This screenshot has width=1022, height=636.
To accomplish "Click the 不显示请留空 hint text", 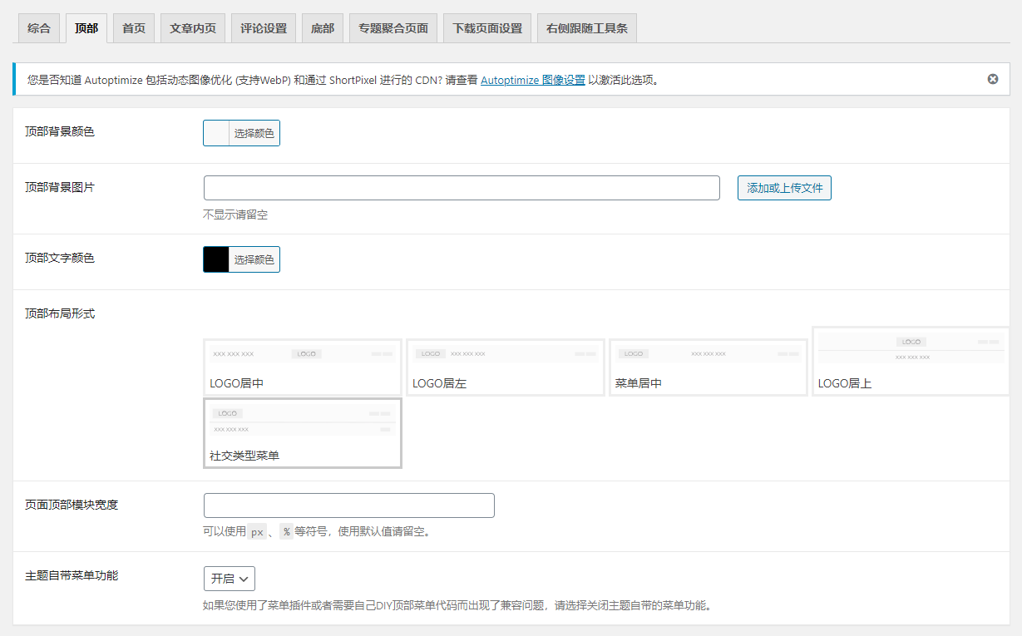I will pyautogui.click(x=235, y=214).
